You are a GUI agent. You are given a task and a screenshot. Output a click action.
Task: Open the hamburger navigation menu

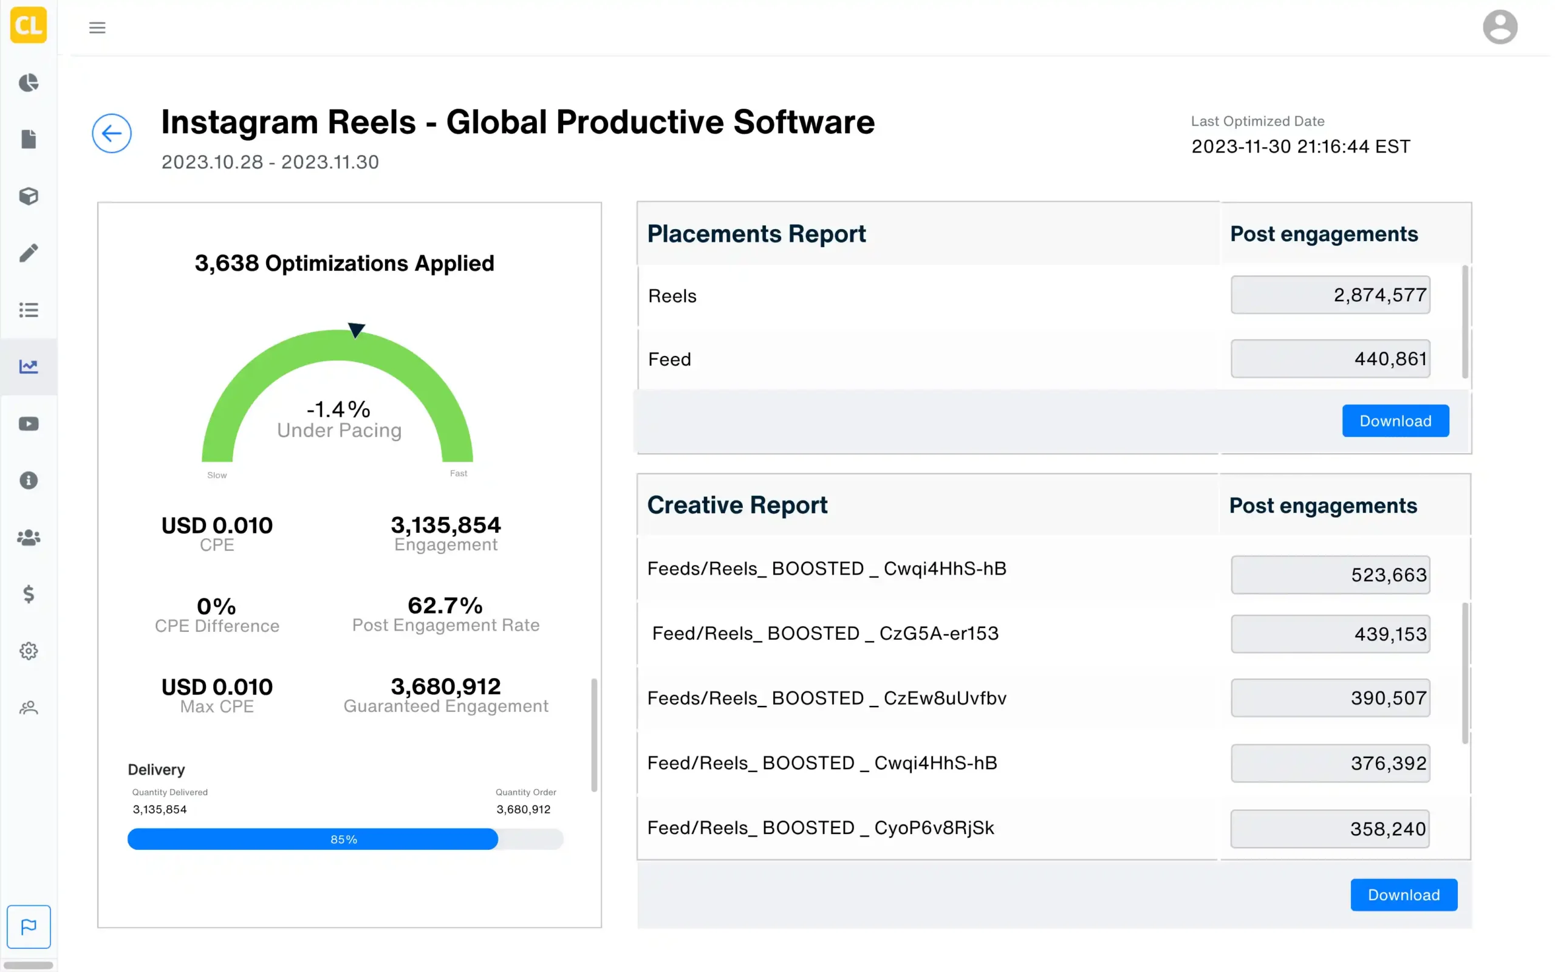97,27
